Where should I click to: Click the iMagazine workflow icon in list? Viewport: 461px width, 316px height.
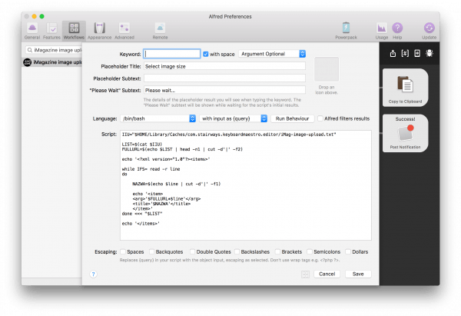(x=28, y=62)
